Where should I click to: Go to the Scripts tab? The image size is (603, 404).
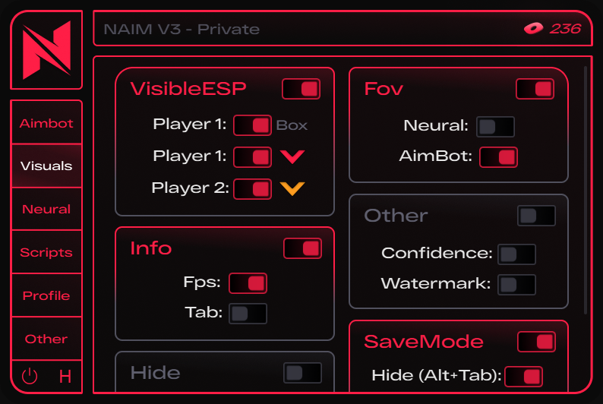pos(46,252)
